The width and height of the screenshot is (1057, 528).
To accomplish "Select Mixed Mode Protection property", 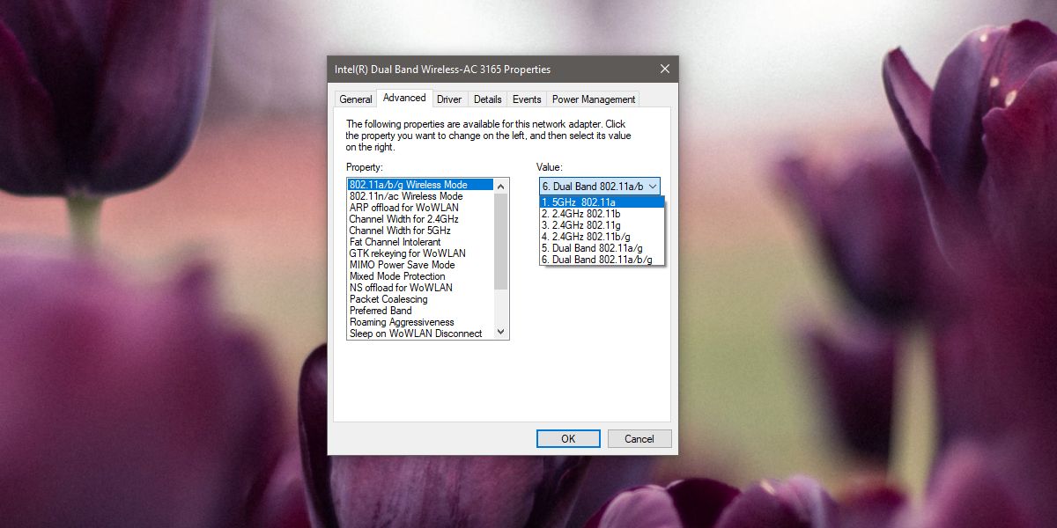I will coord(421,276).
